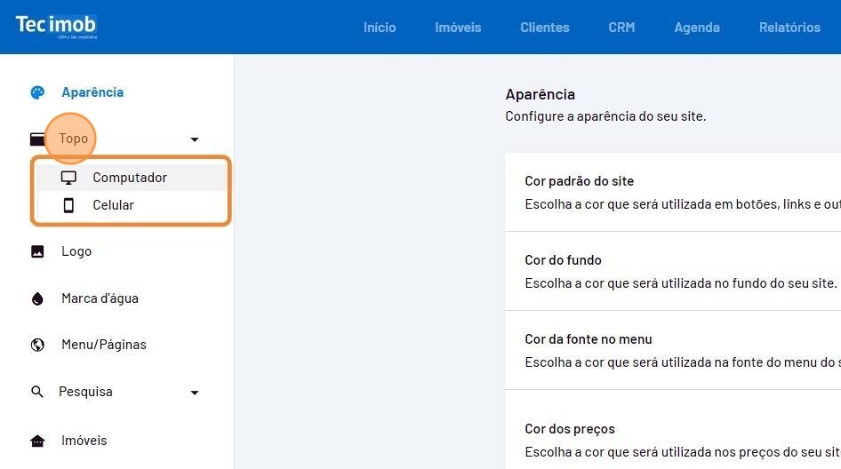Image resolution: width=841 pixels, height=469 pixels.
Task: Switch to the CRM section
Action: point(621,28)
